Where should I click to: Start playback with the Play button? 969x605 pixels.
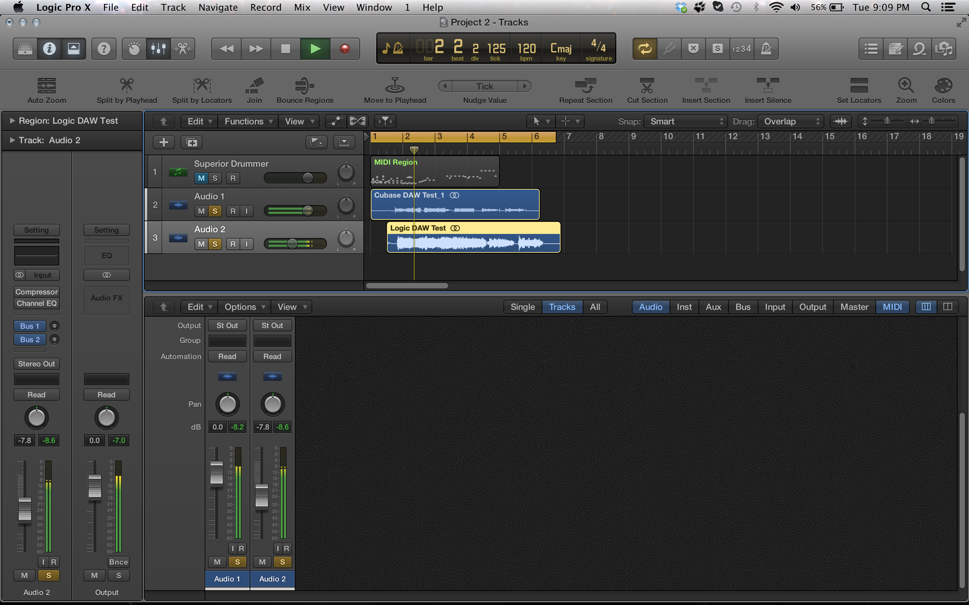(x=315, y=49)
